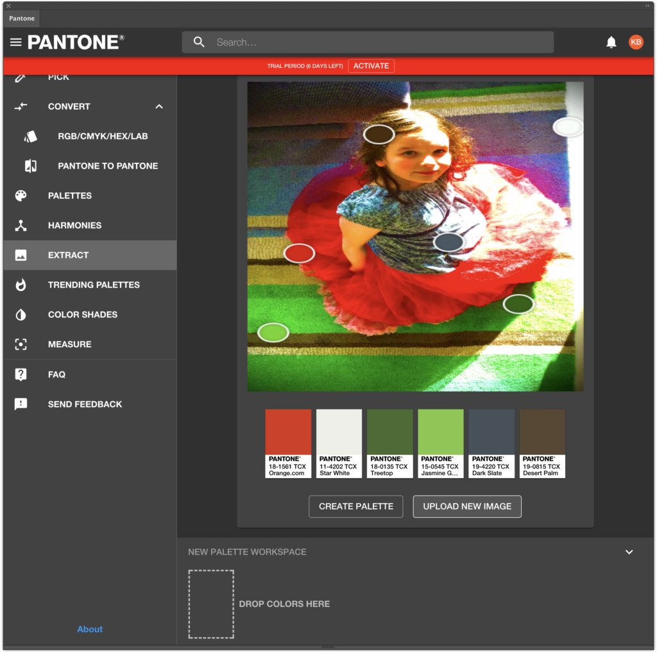Open COLOR SHADES section
Viewport: 657px width, 655px height.
89,315
